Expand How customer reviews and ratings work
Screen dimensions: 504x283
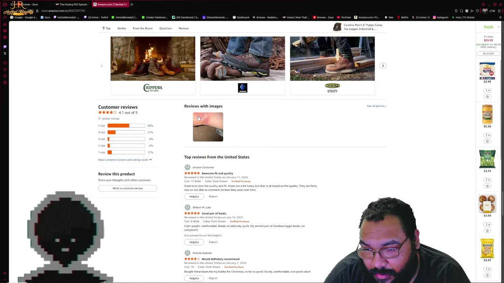click(125, 160)
